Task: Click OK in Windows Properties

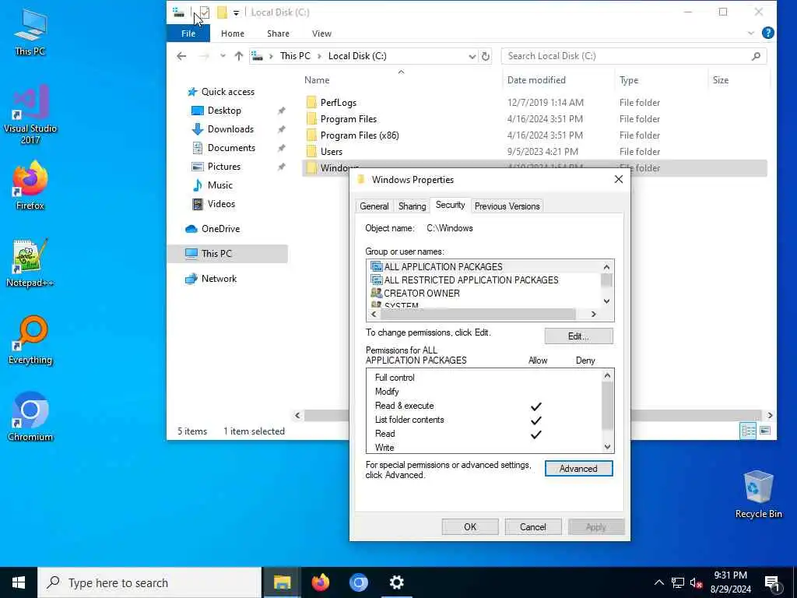Action: point(470,527)
